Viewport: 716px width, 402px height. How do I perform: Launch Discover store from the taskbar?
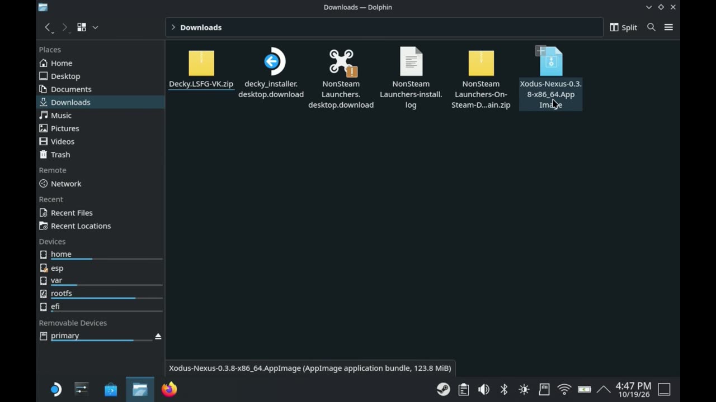click(111, 389)
